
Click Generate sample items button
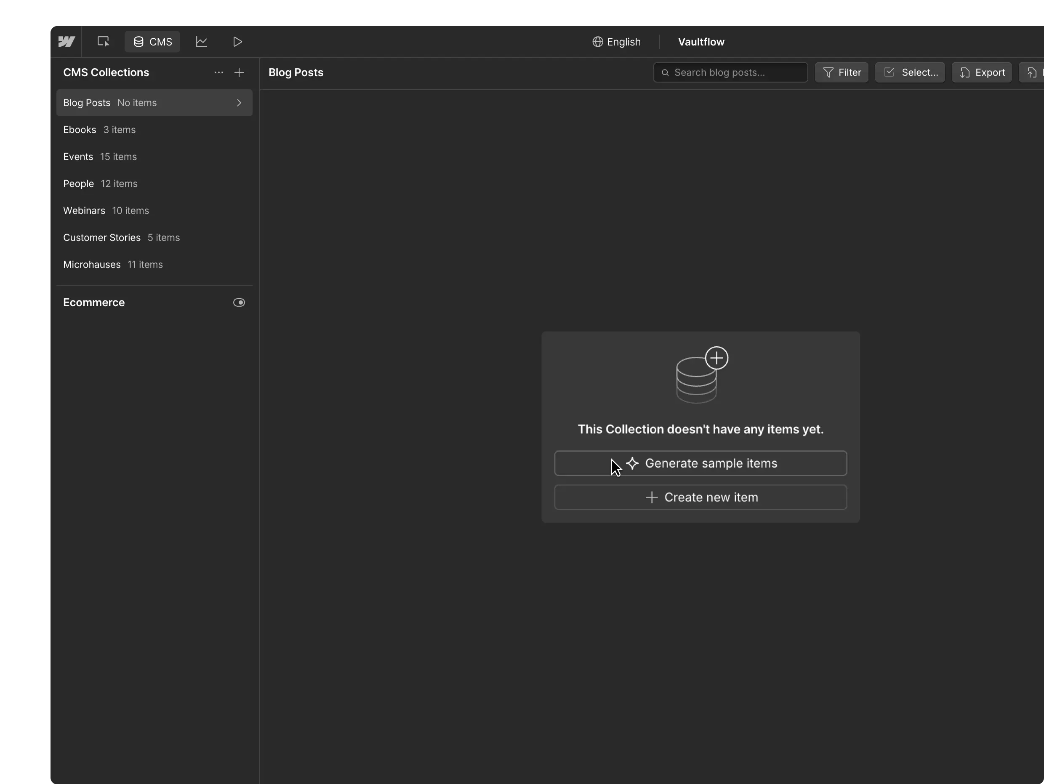[x=700, y=463]
